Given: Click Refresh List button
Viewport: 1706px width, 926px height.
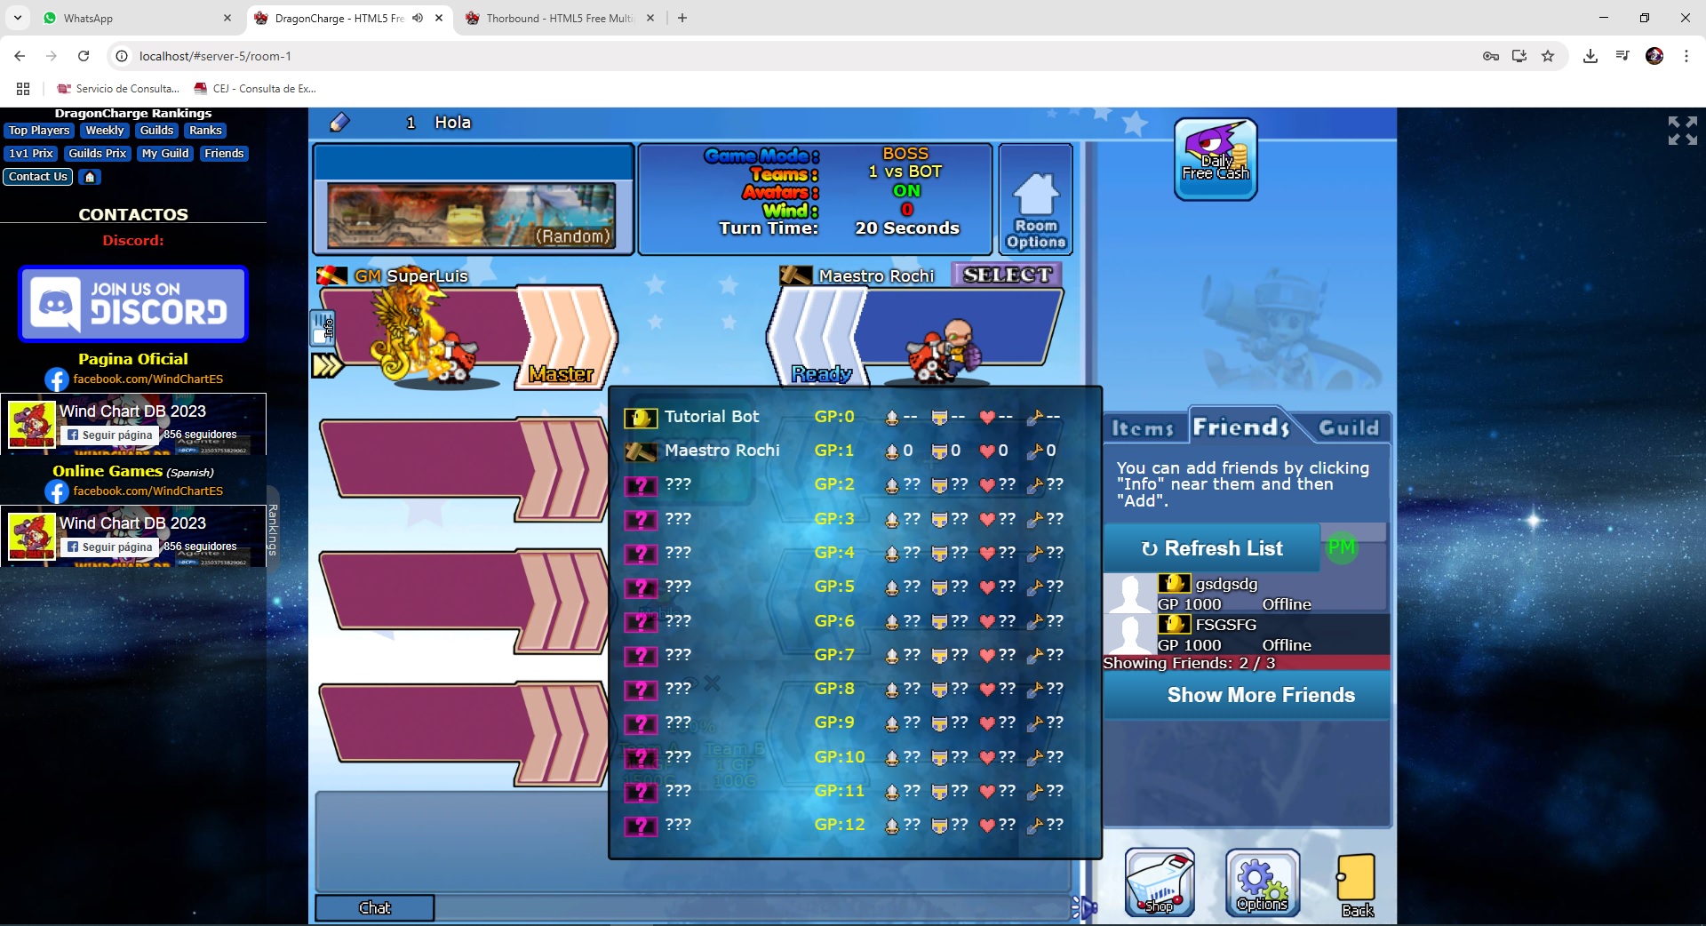Looking at the screenshot, I should [1212, 548].
